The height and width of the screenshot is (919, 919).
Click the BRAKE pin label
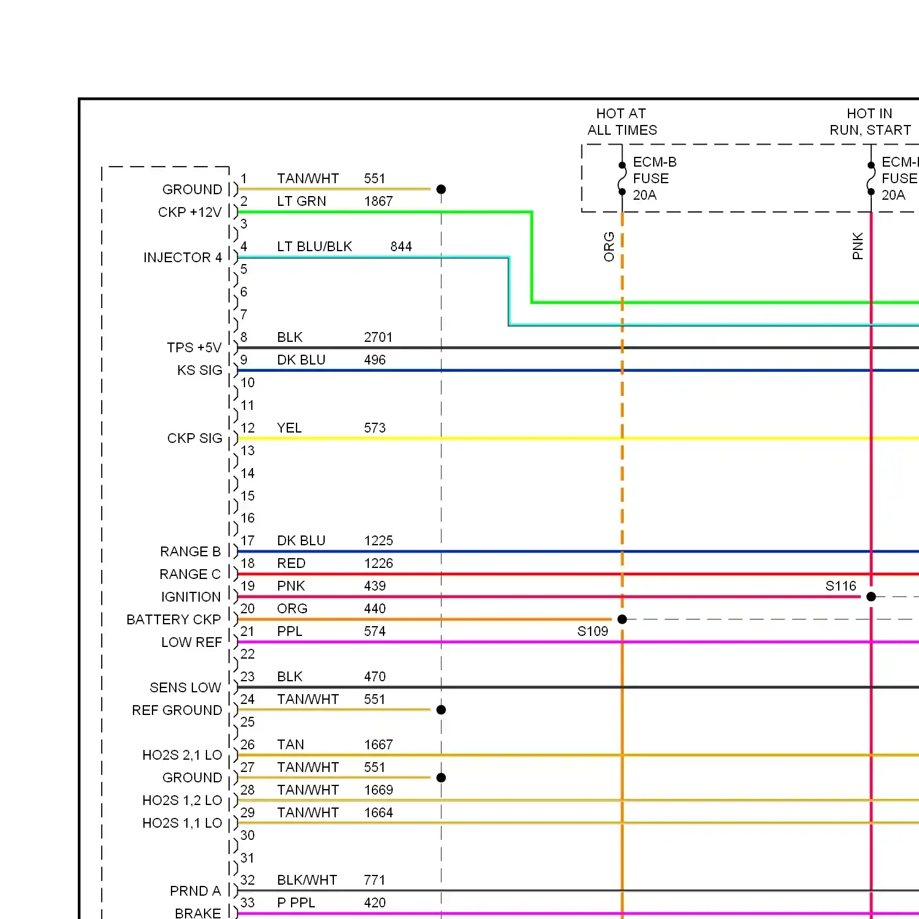(x=198, y=913)
